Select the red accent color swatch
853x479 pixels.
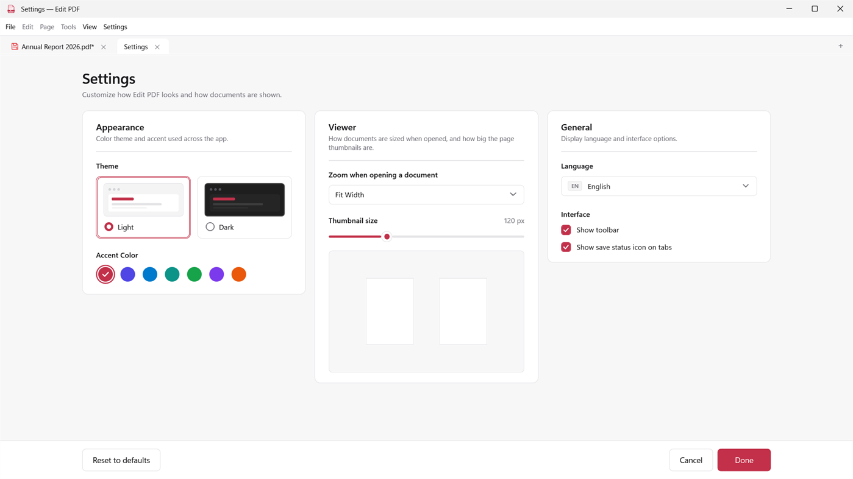(105, 274)
